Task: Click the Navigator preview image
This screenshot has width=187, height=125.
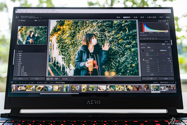Action: (x=32, y=35)
